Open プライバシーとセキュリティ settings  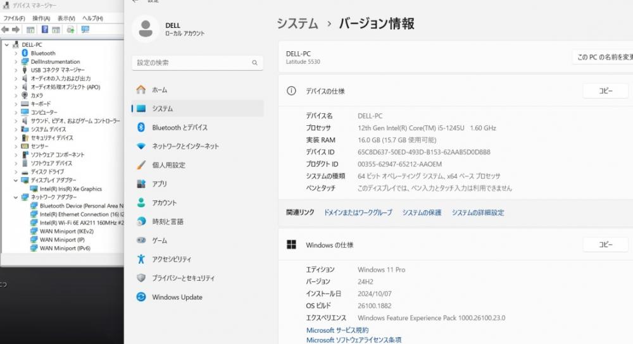(x=197, y=278)
